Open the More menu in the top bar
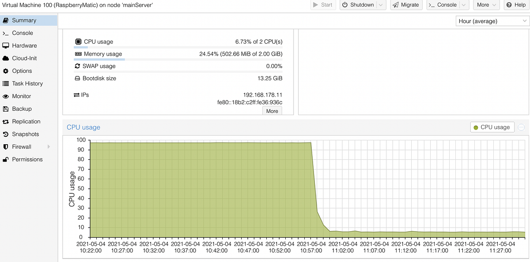This screenshot has height=262, width=530. point(486,5)
